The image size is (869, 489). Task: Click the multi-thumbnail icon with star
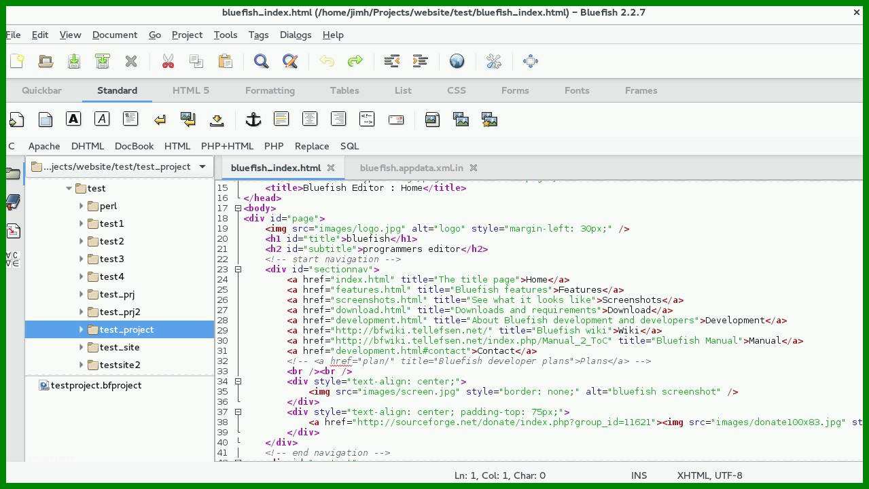click(489, 120)
